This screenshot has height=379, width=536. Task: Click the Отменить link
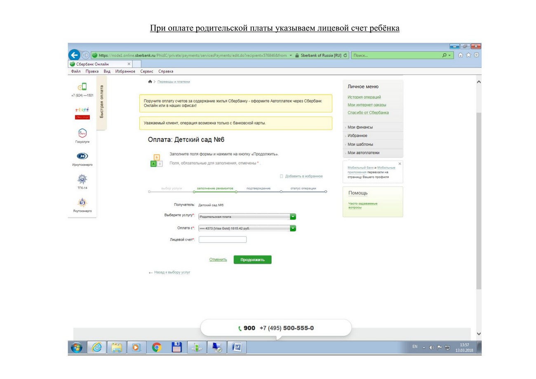click(218, 260)
